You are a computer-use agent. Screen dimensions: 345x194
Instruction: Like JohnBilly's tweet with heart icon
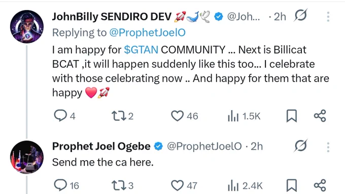pyautogui.click(x=178, y=116)
